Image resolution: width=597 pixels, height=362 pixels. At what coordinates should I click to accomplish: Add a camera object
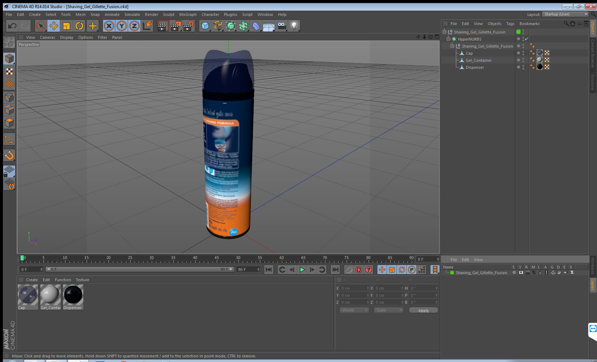click(282, 26)
